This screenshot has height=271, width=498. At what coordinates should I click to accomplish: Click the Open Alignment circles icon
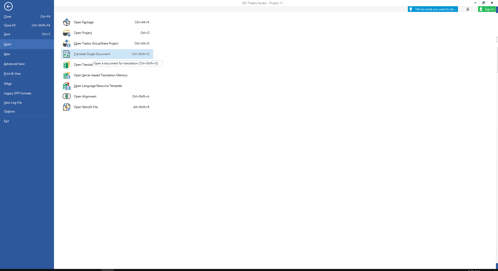point(67,96)
